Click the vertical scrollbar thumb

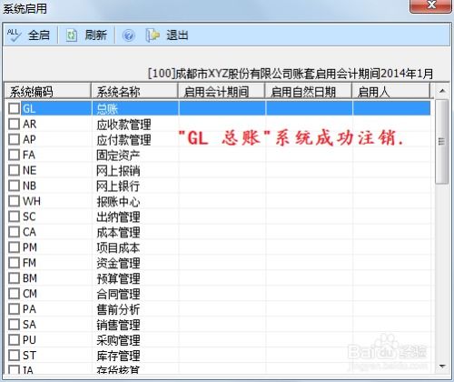[442, 142]
